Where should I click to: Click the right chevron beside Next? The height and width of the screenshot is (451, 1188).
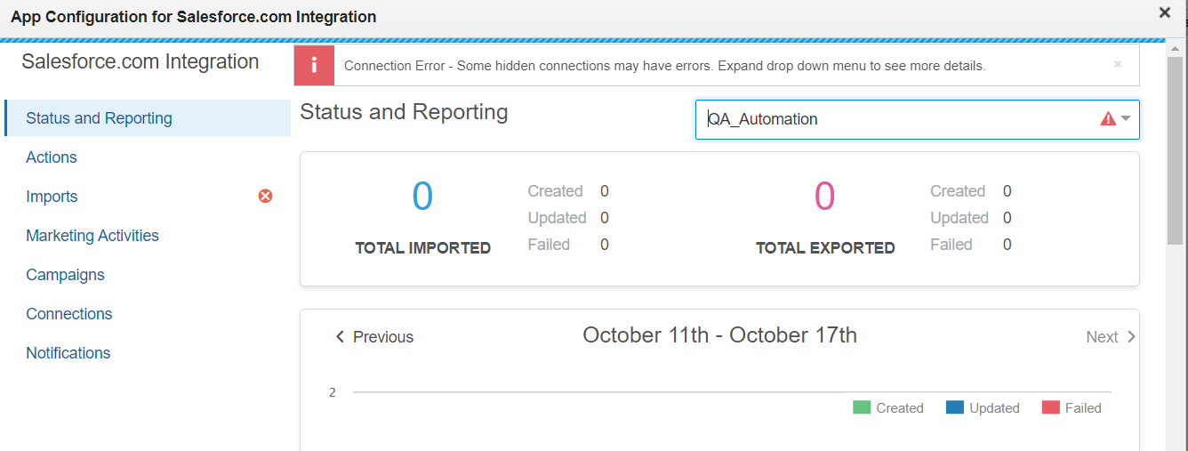[1131, 336]
